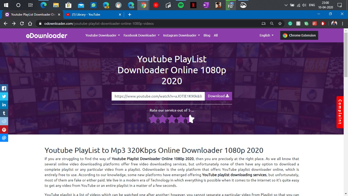348x196 pixels.
Task: Open Chrome three-dot menu
Action: click(x=342, y=23)
